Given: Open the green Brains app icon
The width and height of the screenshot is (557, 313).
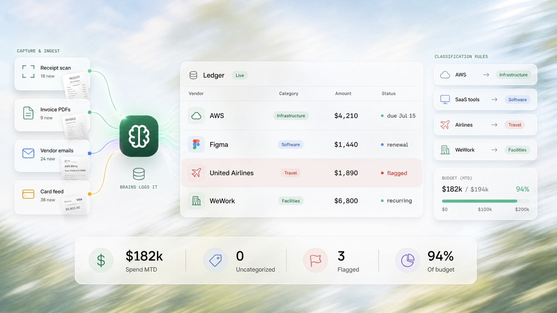Looking at the screenshot, I should (139, 136).
